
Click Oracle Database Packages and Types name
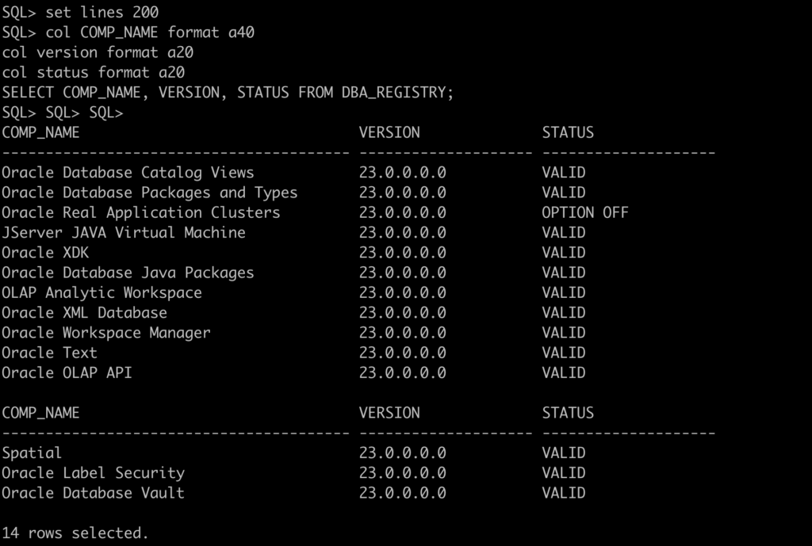click(x=149, y=193)
